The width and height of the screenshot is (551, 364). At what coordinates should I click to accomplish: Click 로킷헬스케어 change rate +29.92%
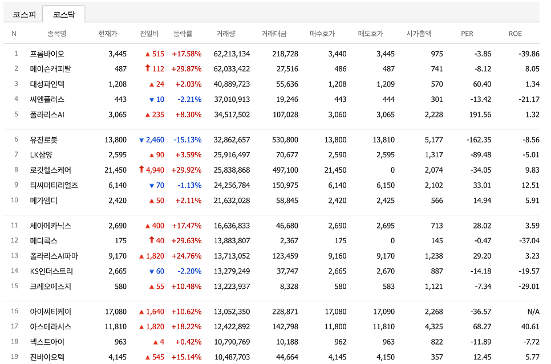click(x=187, y=170)
